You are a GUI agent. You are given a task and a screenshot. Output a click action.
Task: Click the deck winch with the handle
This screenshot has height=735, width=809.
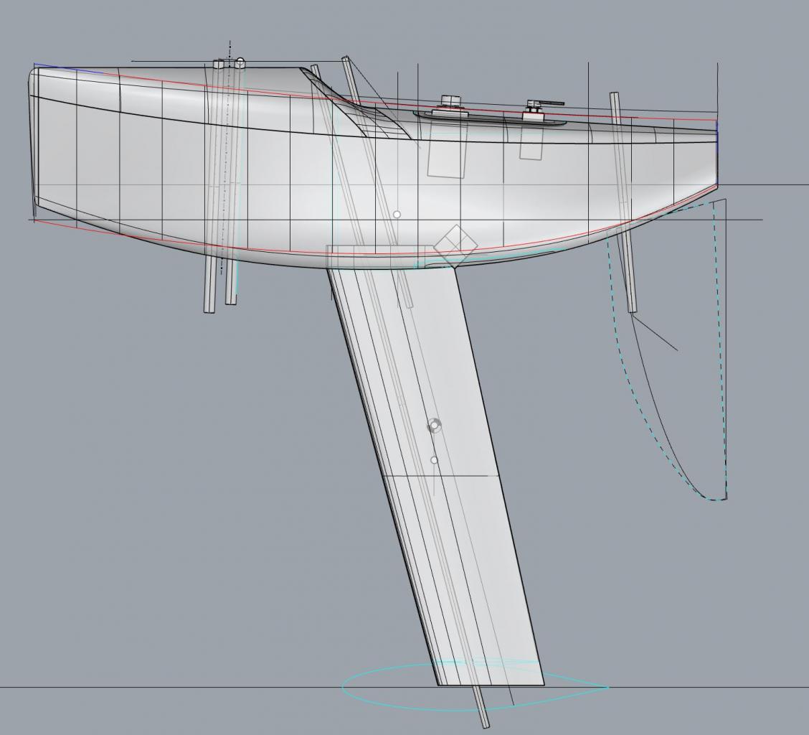534,108
